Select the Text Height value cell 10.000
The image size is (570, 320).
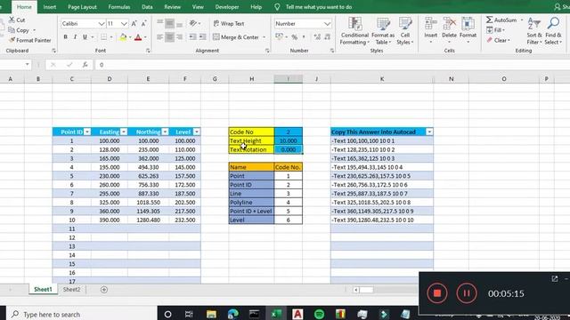[x=289, y=140]
